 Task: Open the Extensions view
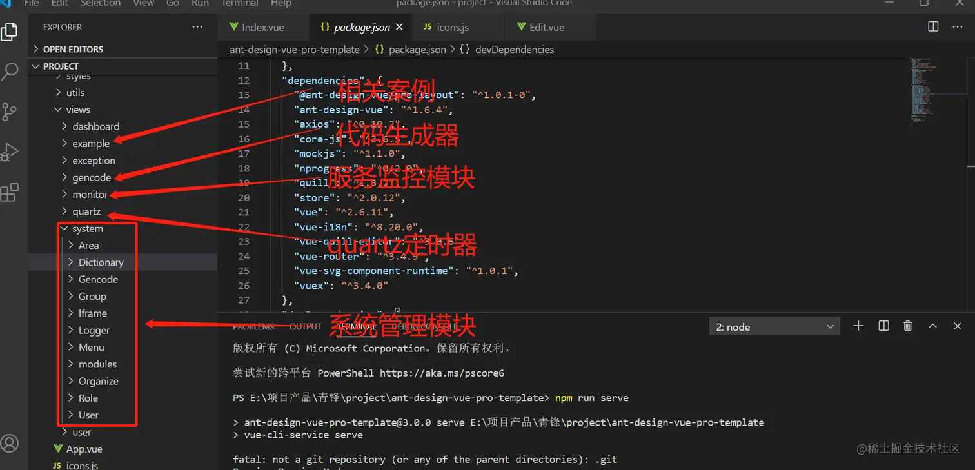click(9, 192)
